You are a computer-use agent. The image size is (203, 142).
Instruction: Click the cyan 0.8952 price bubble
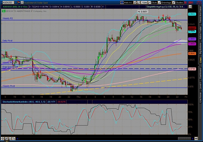pyautogui.click(x=192, y=14)
